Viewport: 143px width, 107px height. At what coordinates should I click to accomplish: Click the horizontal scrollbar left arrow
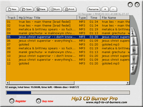[8, 83]
